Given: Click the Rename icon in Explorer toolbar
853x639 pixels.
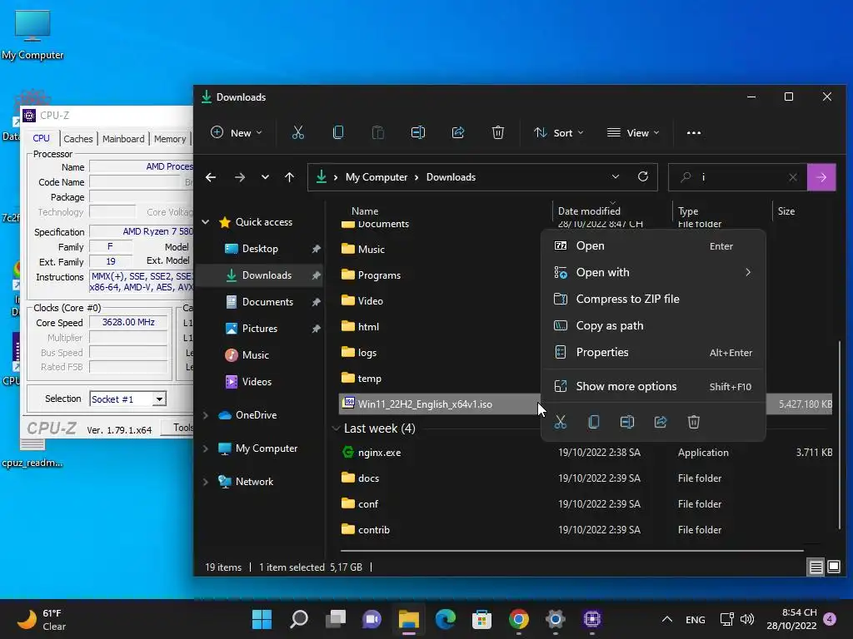Looking at the screenshot, I should tap(418, 132).
